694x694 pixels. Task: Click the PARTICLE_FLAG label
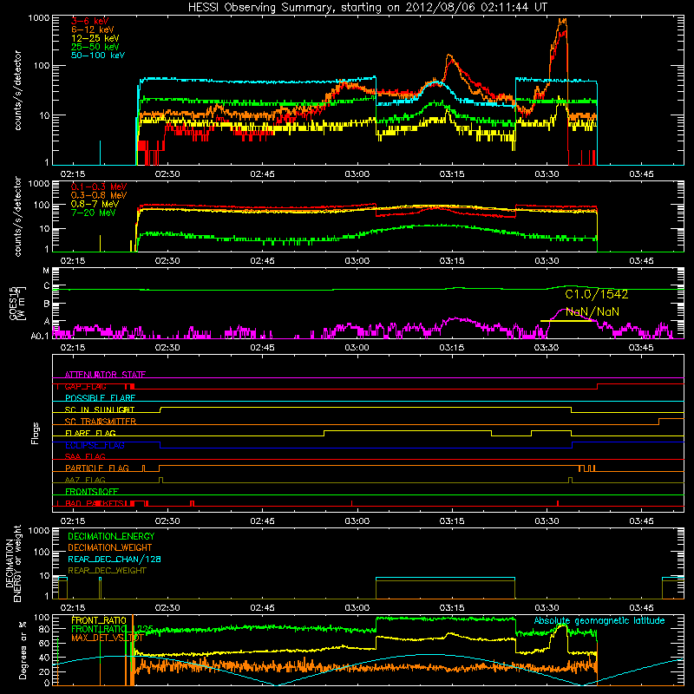[97, 468]
